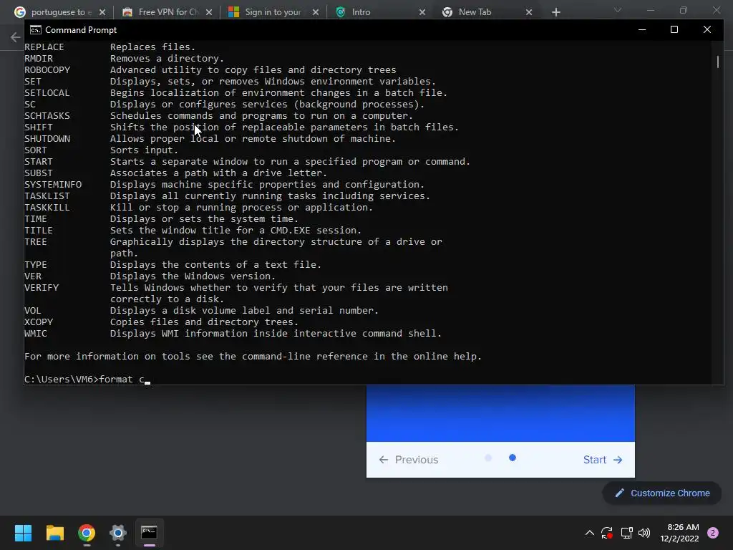Click the WMIC command text
Screen dimensions: 733x550
[36, 334]
